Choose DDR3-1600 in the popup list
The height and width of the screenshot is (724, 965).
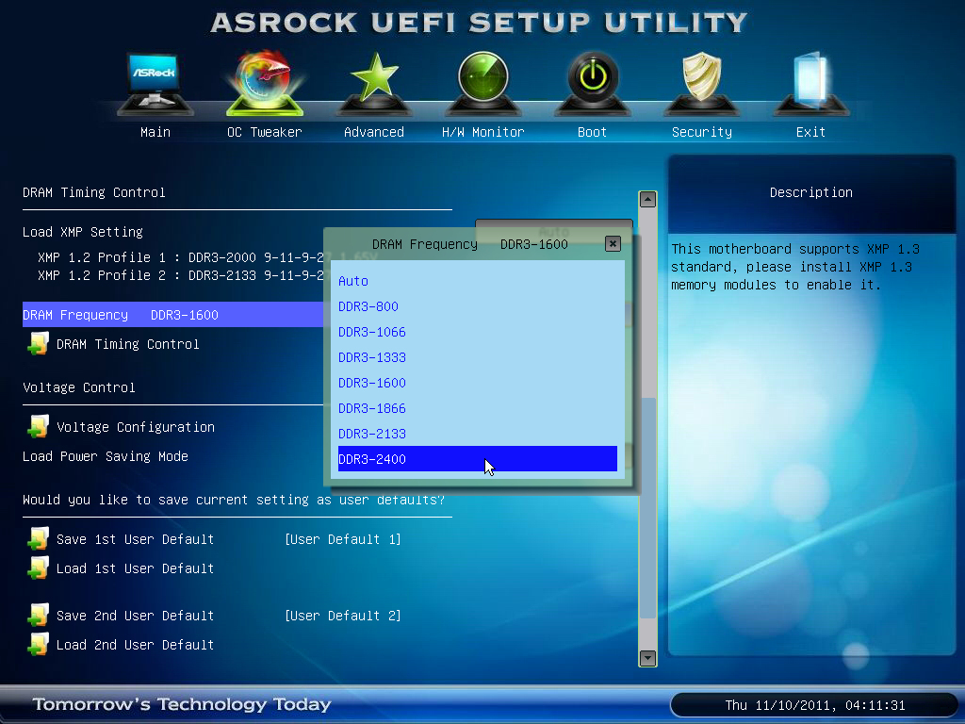click(x=478, y=383)
